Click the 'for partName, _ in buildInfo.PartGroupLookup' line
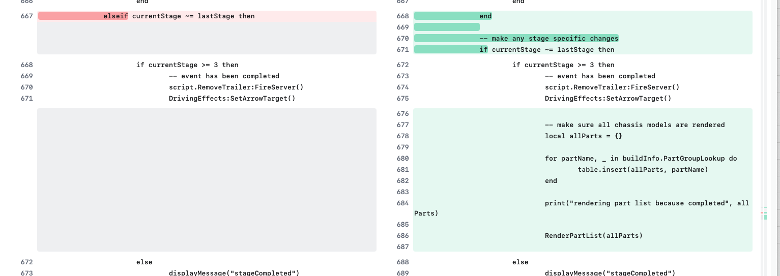Image resolution: width=780 pixels, height=276 pixels. [x=641, y=159]
